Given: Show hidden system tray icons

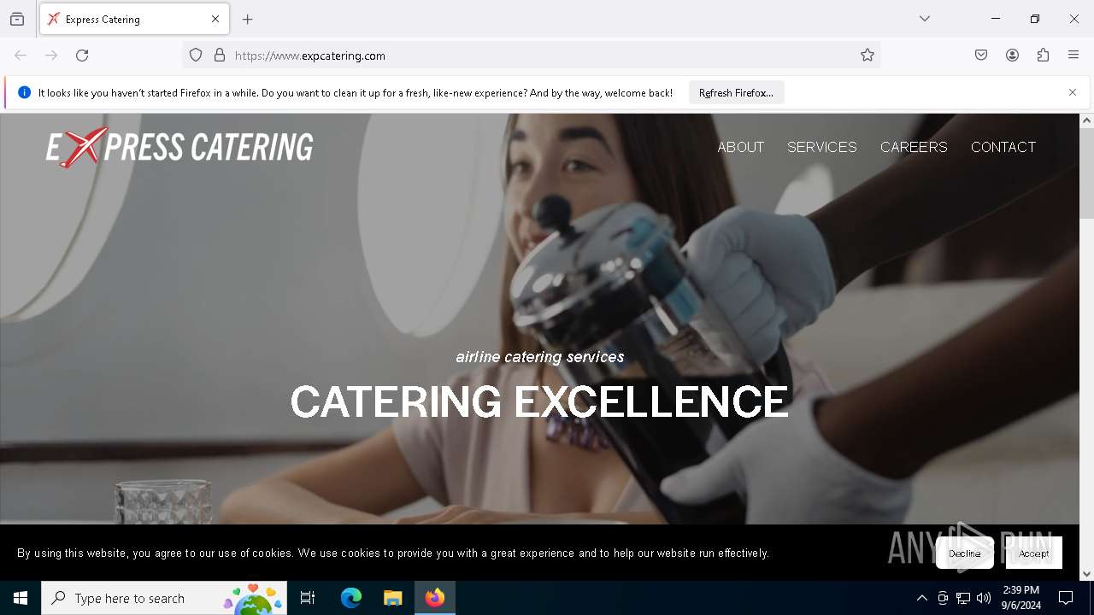Looking at the screenshot, I should 921,598.
